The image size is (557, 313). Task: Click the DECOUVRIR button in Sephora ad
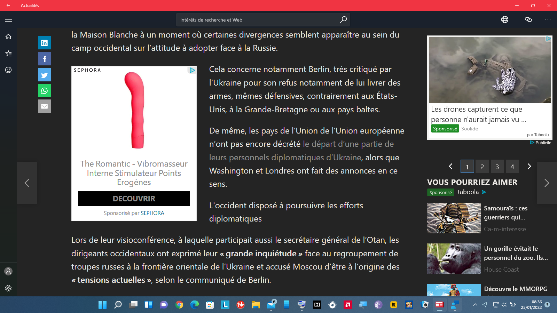tap(134, 199)
